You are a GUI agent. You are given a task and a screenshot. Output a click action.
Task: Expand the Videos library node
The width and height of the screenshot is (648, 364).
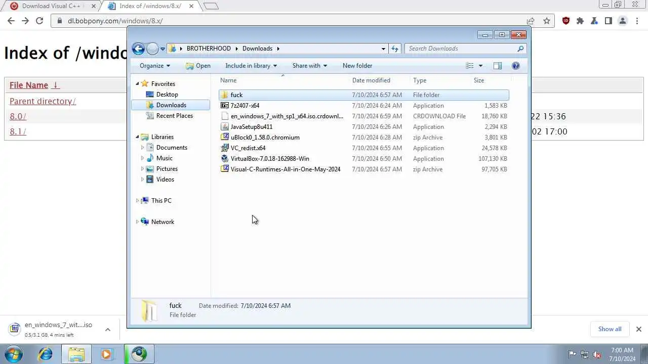[x=143, y=179]
